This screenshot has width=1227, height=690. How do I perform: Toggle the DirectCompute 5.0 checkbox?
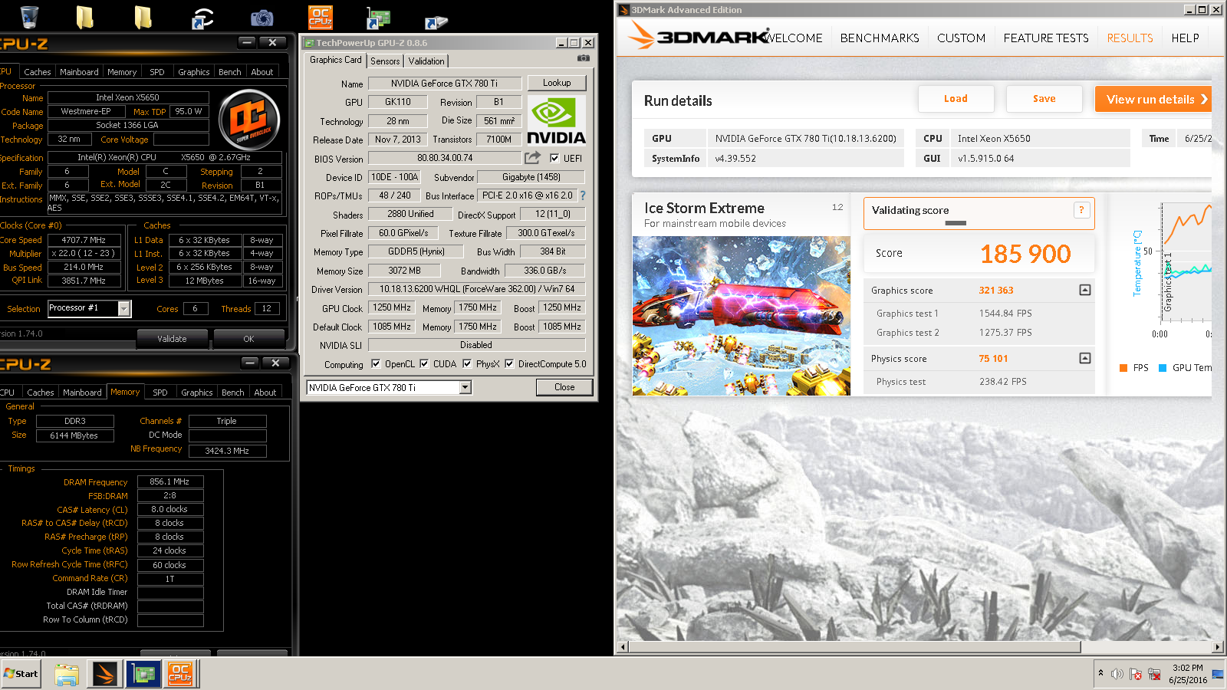tap(509, 364)
